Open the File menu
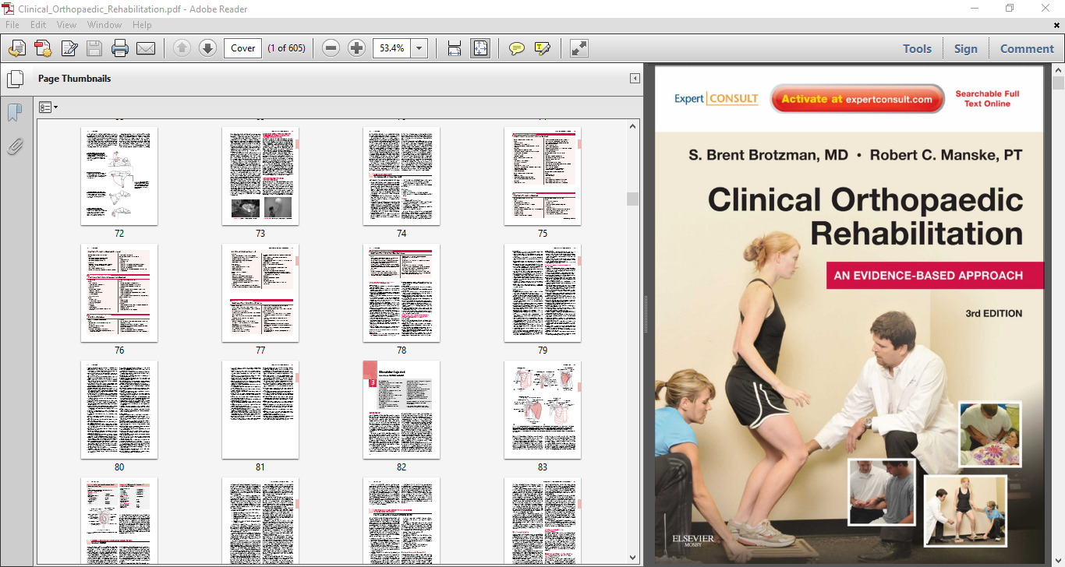The height and width of the screenshot is (567, 1065). coord(12,25)
